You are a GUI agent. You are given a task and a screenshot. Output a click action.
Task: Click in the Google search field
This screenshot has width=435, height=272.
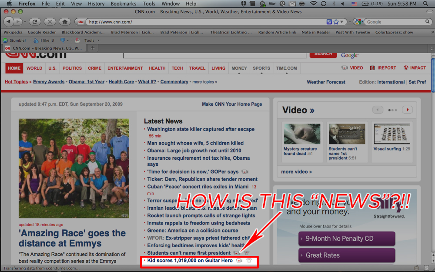(395, 22)
